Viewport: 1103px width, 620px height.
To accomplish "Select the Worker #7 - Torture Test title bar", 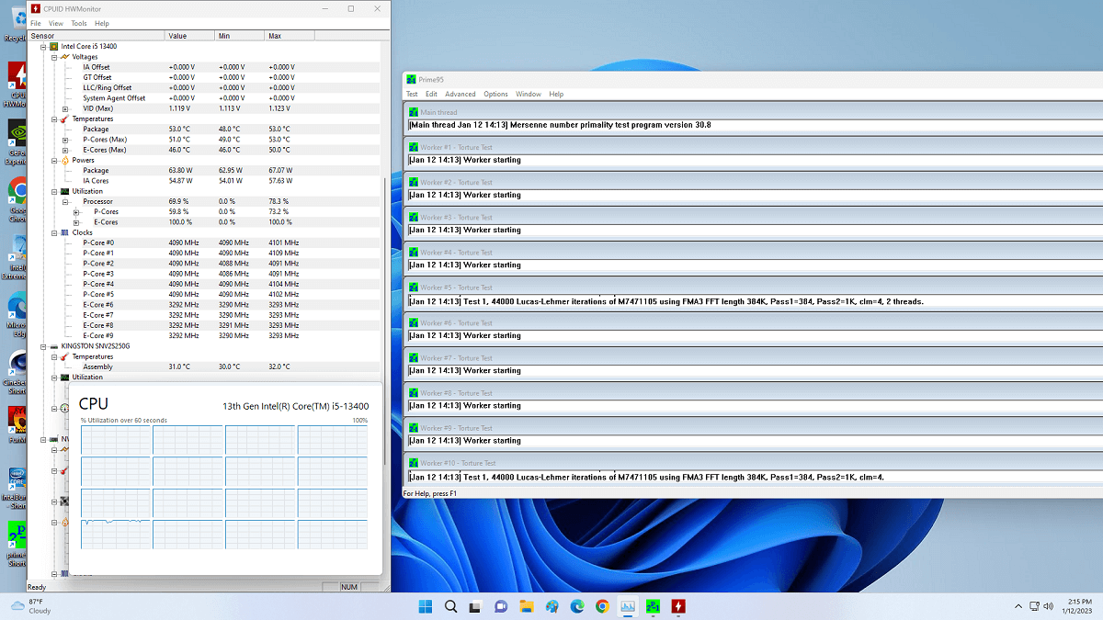I will (x=754, y=358).
